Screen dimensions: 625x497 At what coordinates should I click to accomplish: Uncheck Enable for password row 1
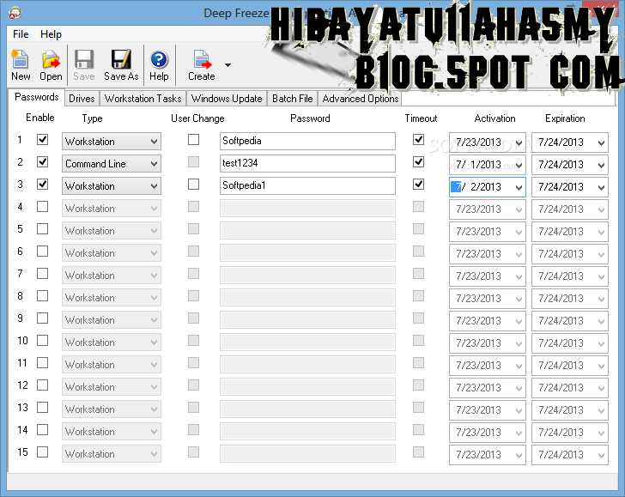[42, 140]
